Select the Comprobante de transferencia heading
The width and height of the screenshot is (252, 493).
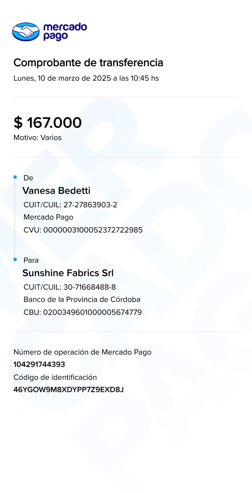pyautogui.click(x=88, y=63)
